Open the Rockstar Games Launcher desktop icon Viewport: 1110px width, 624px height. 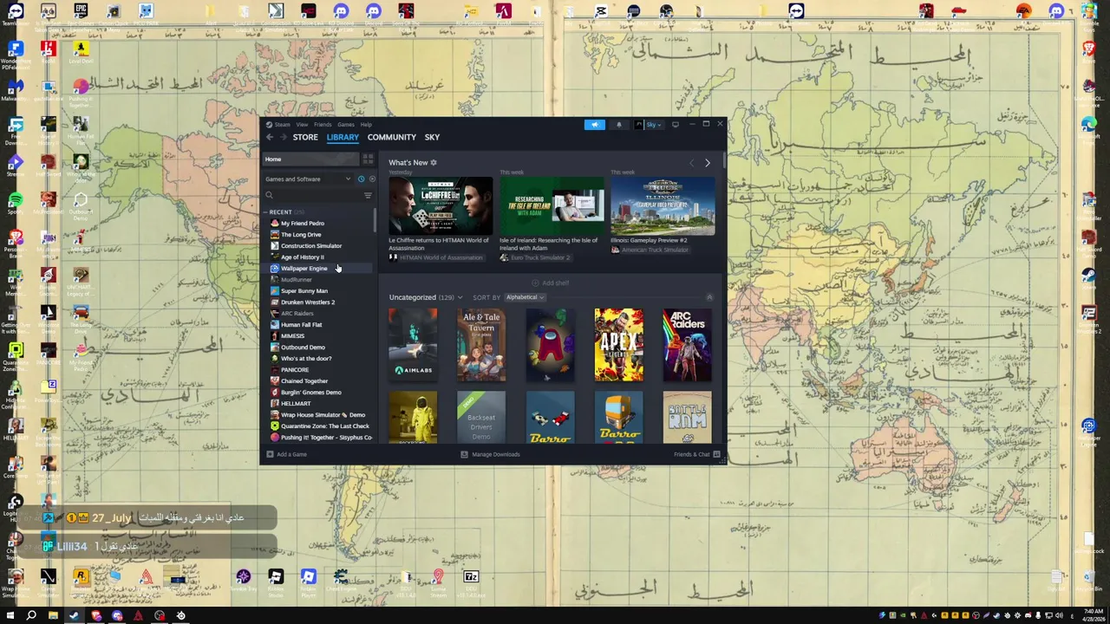coord(81,581)
